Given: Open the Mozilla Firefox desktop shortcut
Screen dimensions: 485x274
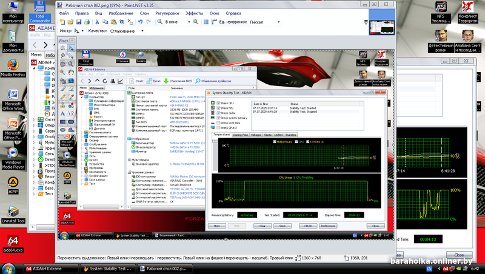Looking at the screenshot, I should coord(12,65).
